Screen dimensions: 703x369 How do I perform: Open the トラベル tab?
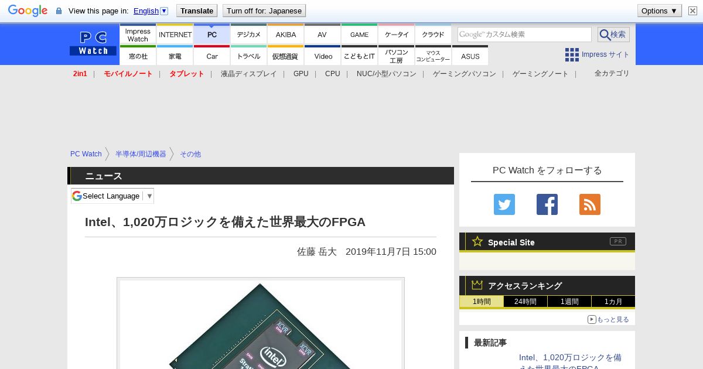[x=249, y=56]
